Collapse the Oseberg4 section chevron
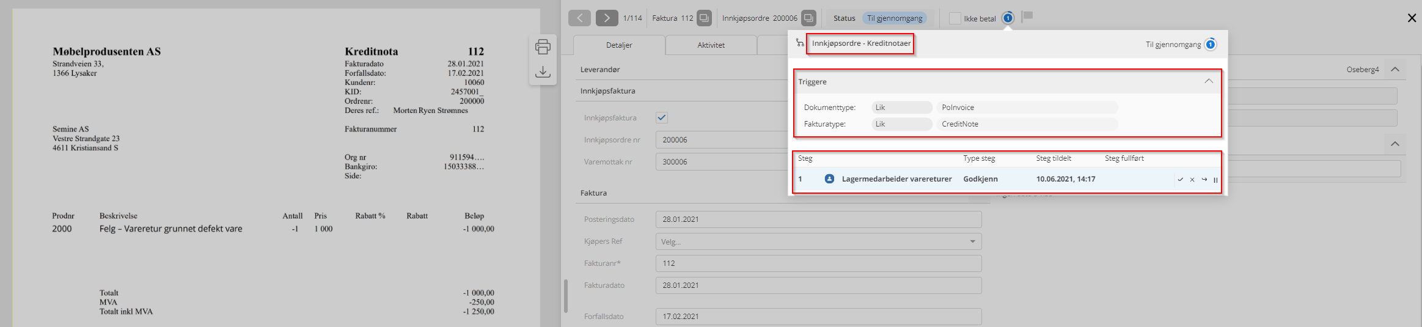 (1395, 69)
